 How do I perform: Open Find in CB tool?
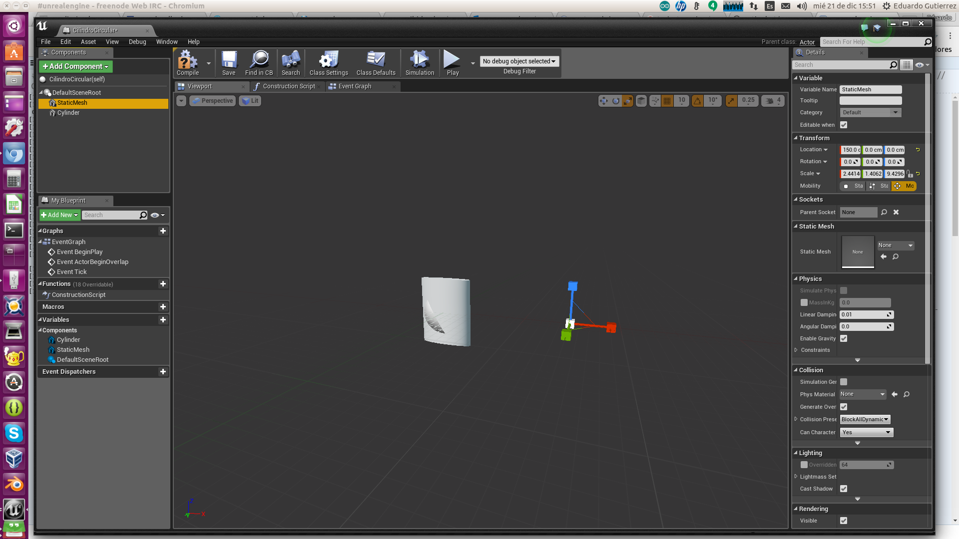point(259,63)
